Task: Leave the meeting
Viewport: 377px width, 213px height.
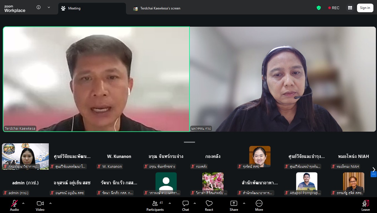Action: (x=365, y=206)
